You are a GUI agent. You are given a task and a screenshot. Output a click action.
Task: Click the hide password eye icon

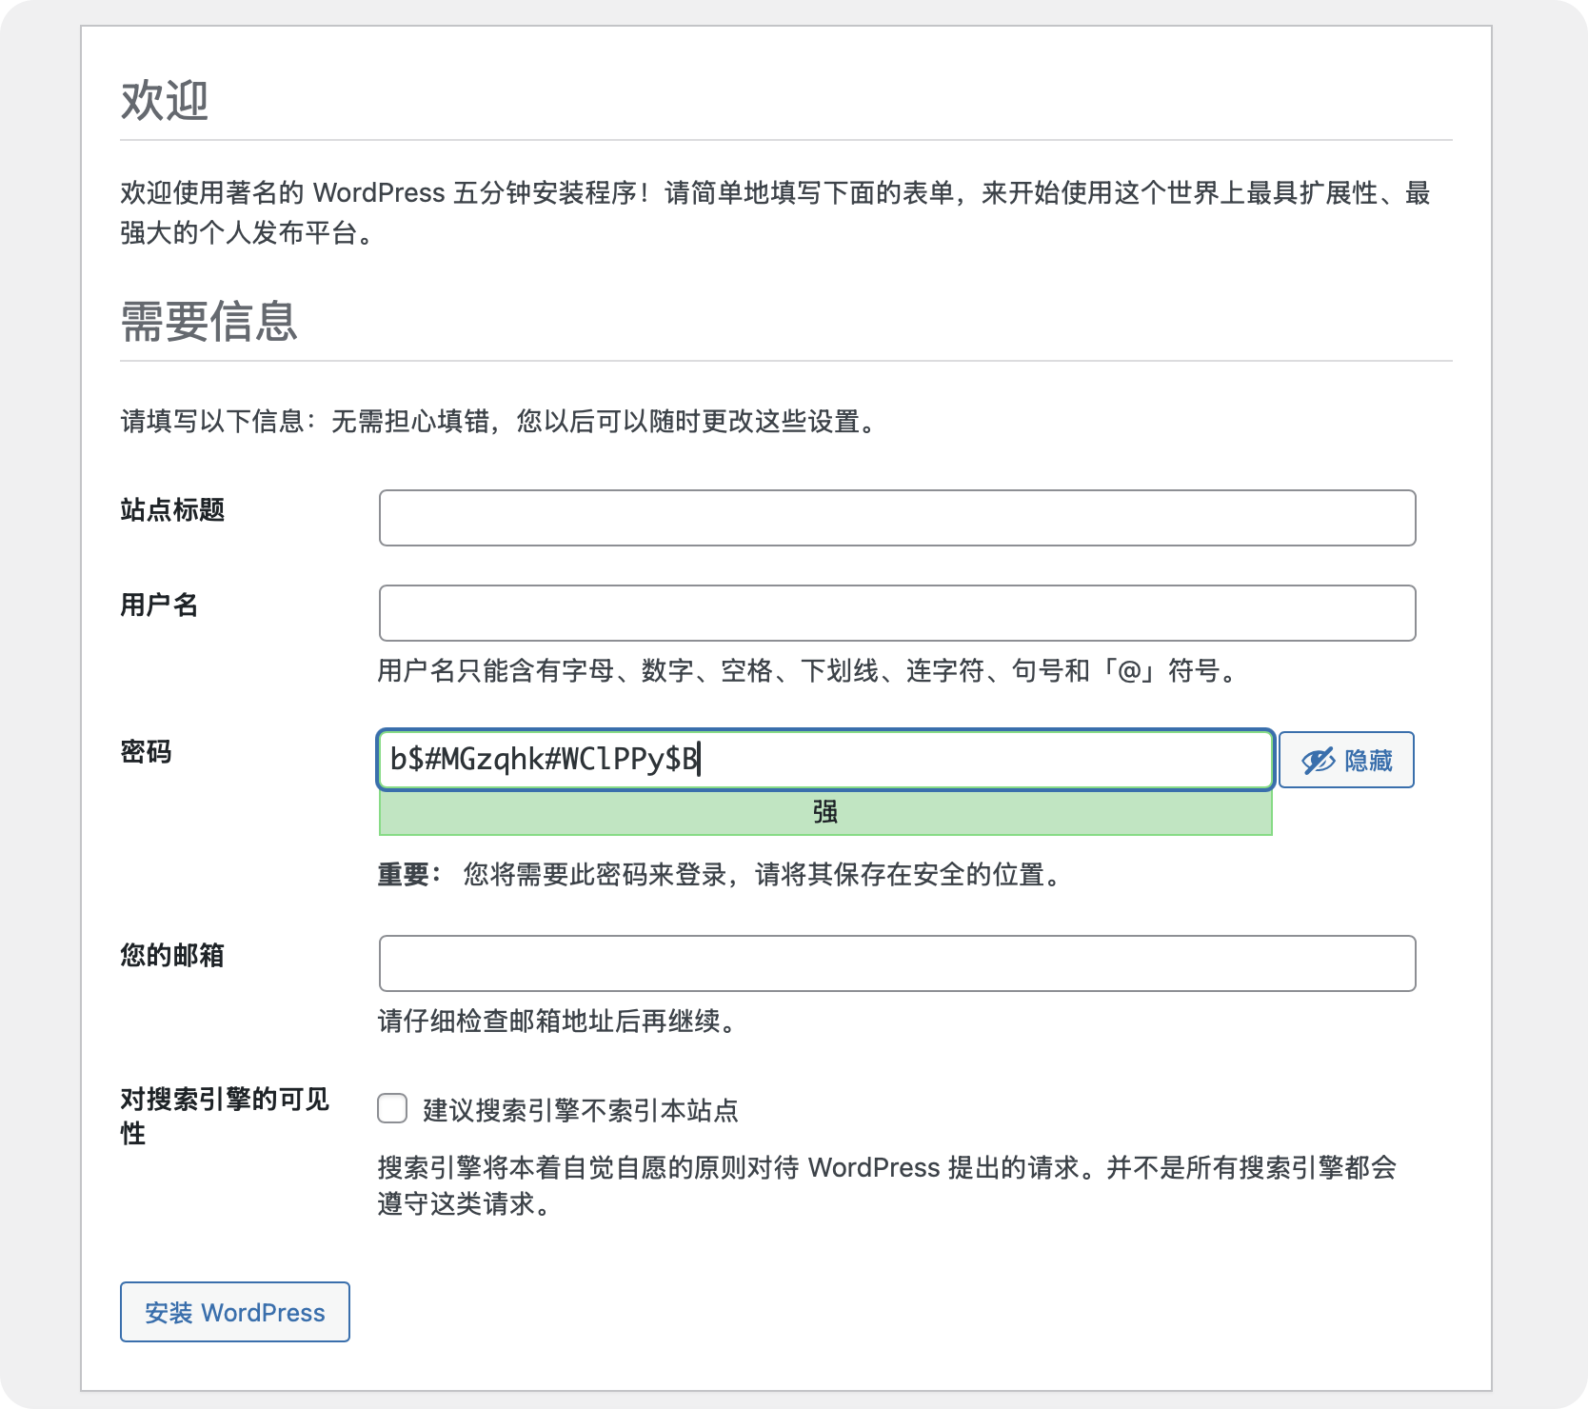click(x=1318, y=760)
